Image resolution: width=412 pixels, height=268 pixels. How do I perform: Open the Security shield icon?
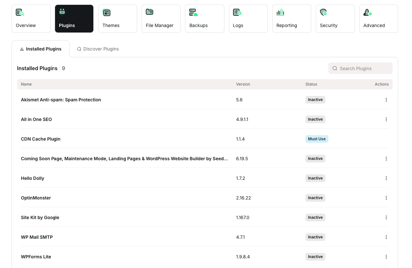click(323, 12)
